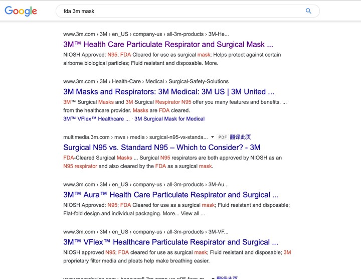Click the multimedia.3m.com breadcrumb URL
The height and width of the screenshot is (279, 361).
pos(135,137)
